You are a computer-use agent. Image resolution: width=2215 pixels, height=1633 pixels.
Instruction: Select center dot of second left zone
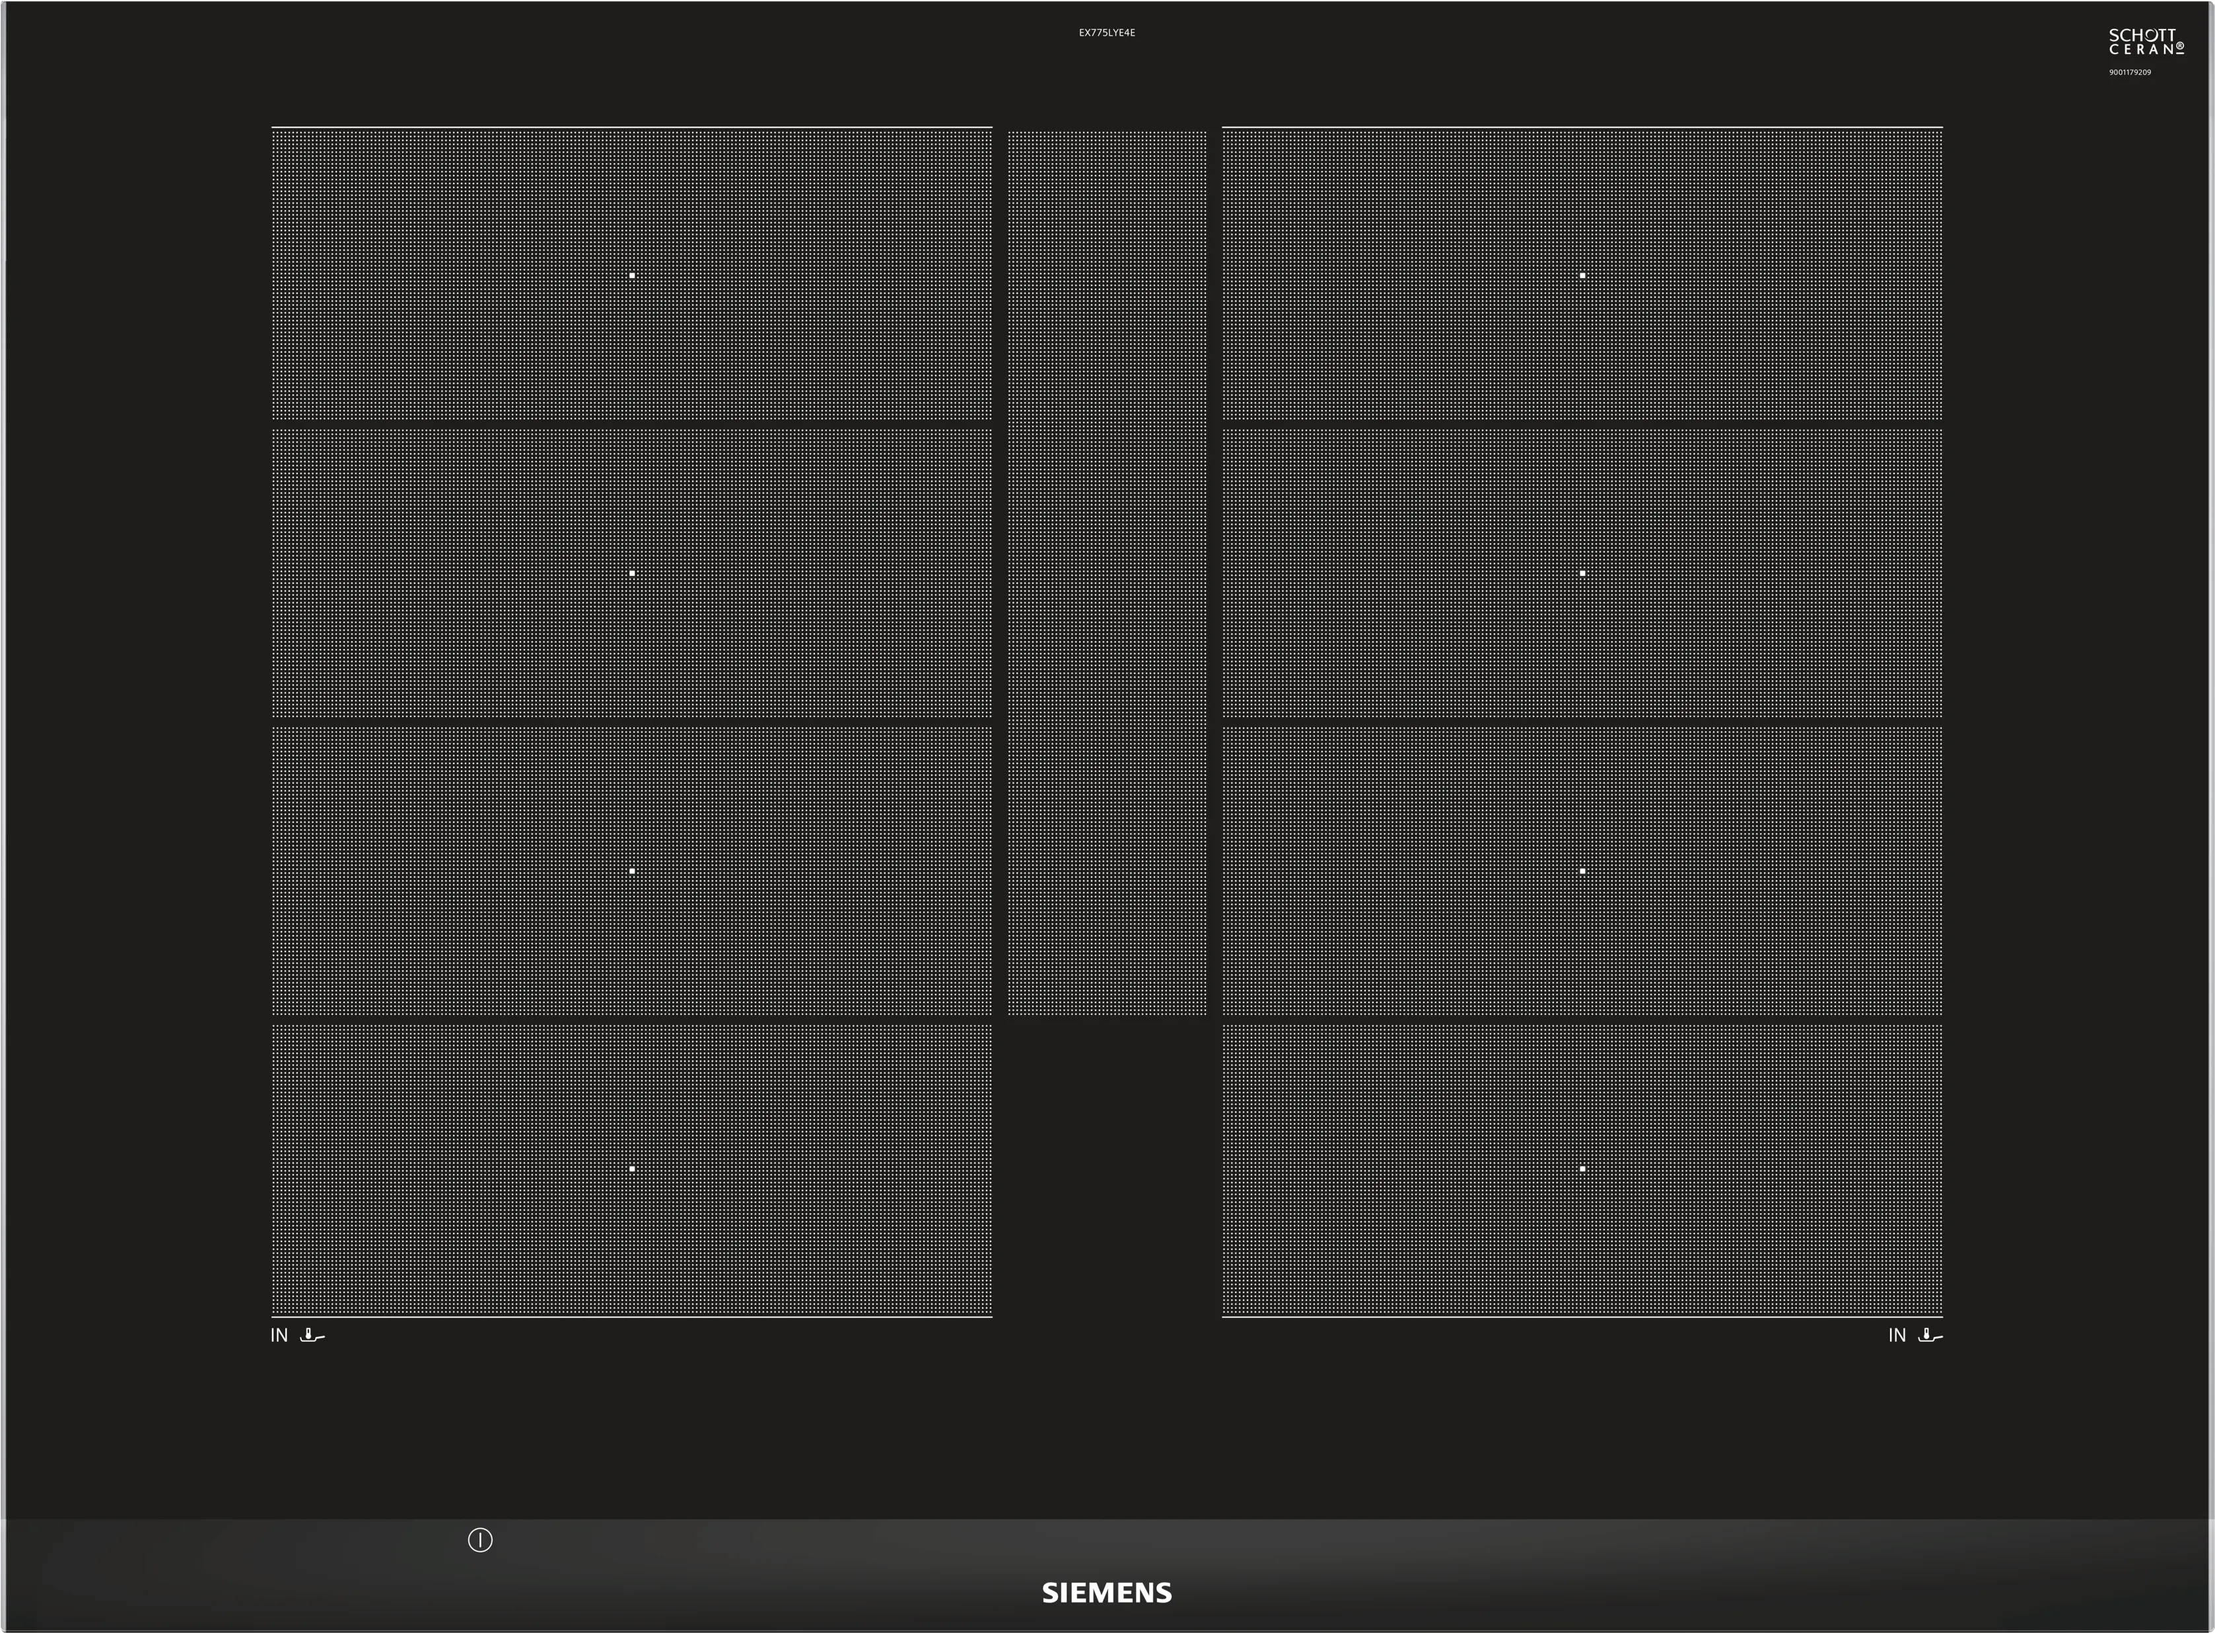click(x=631, y=573)
